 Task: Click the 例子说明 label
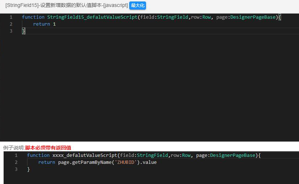click(x=13, y=148)
